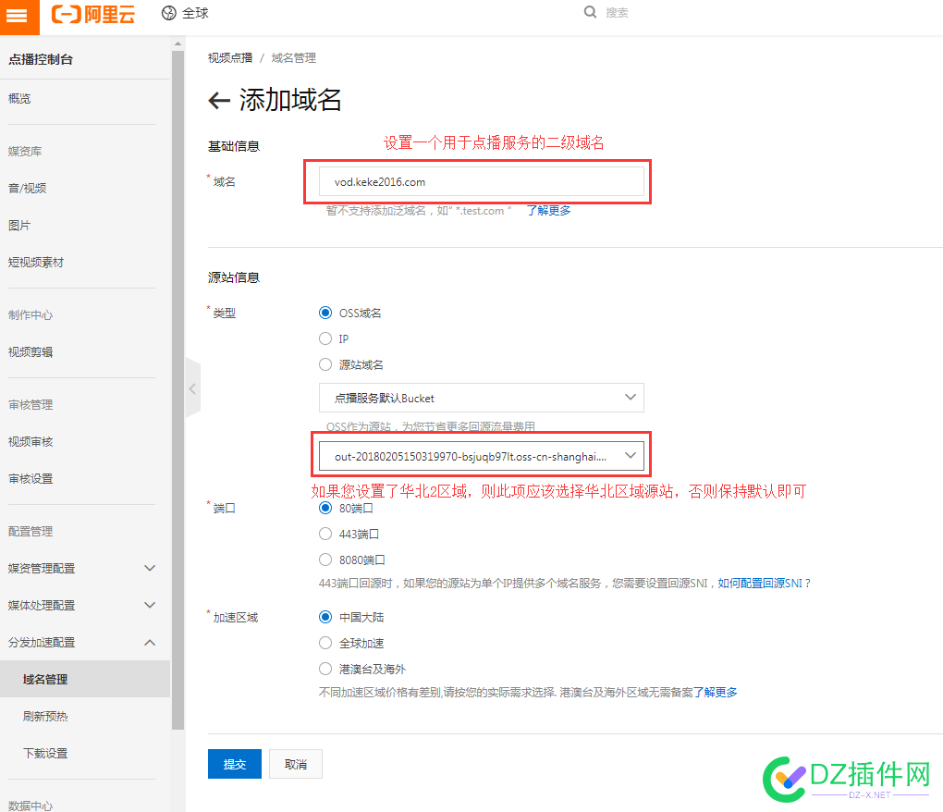Open 下载设置 in the sidebar
Screen dimensions: 943x812
point(45,753)
